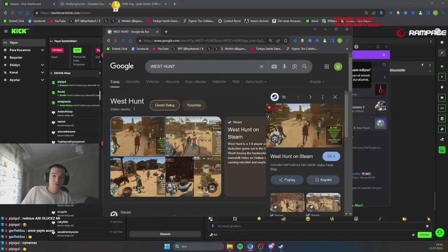Go to the next image in preview panel
Image resolution: width=448 pixels, height=252 pixels.
pyautogui.click(x=310, y=97)
